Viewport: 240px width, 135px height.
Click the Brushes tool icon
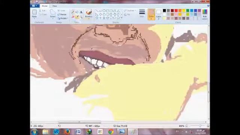(x=89, y=12)
